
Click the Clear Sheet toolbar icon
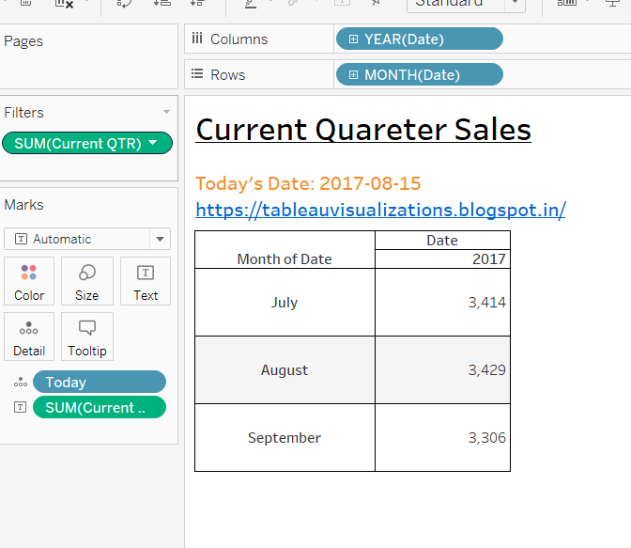point(64,4)
